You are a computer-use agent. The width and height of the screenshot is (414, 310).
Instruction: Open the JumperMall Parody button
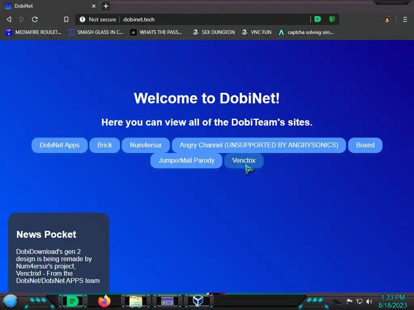tap(186, 161)
